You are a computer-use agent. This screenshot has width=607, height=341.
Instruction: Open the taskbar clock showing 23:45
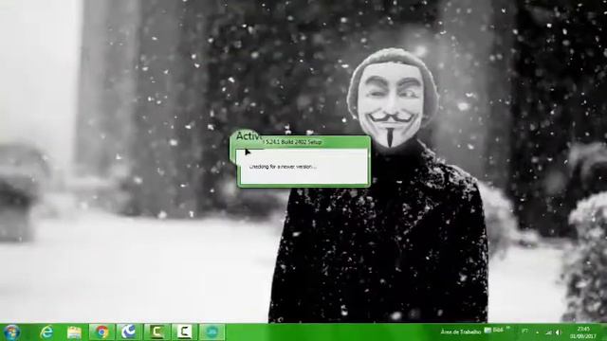[x=583, y=332]
